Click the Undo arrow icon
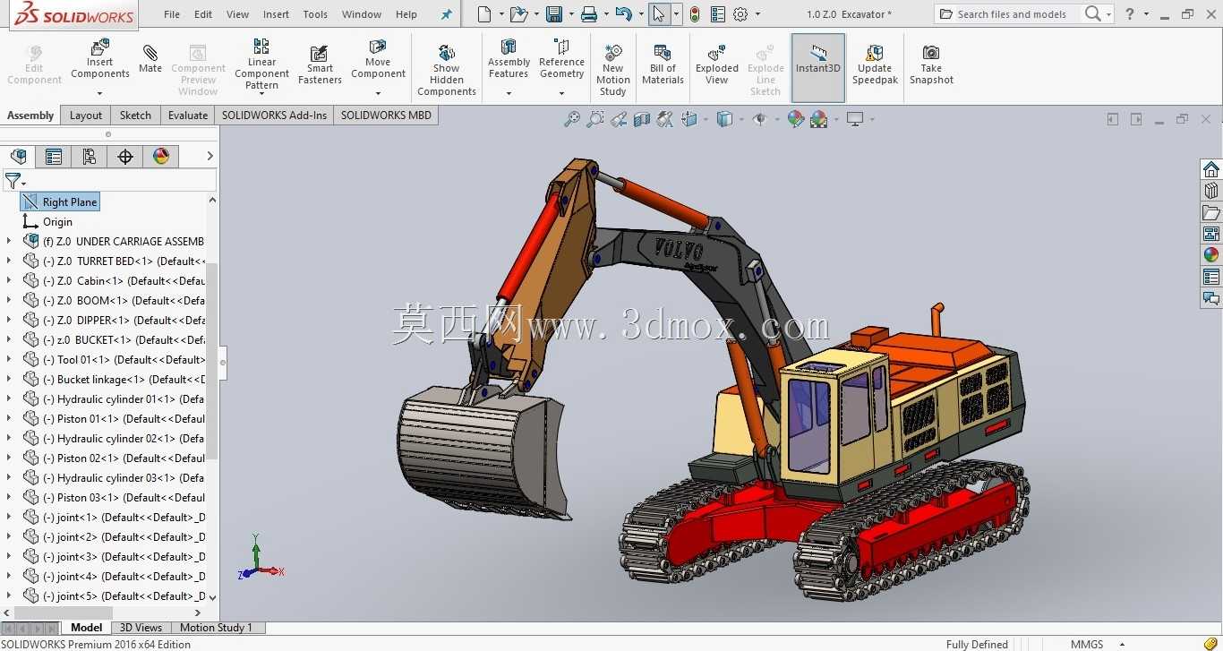Image resolution: width=1223 pixels, height=651 pixels. click(x=624, y=14)
